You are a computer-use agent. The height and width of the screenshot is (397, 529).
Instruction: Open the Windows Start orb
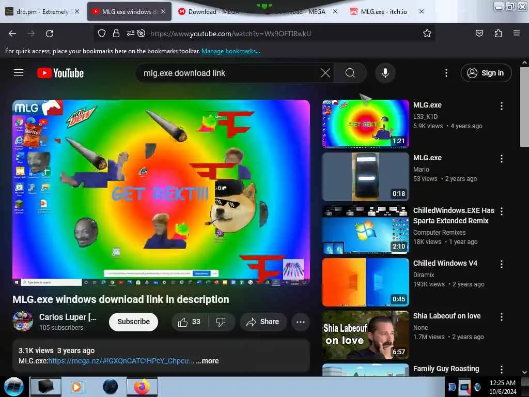[x=13, y=387]
